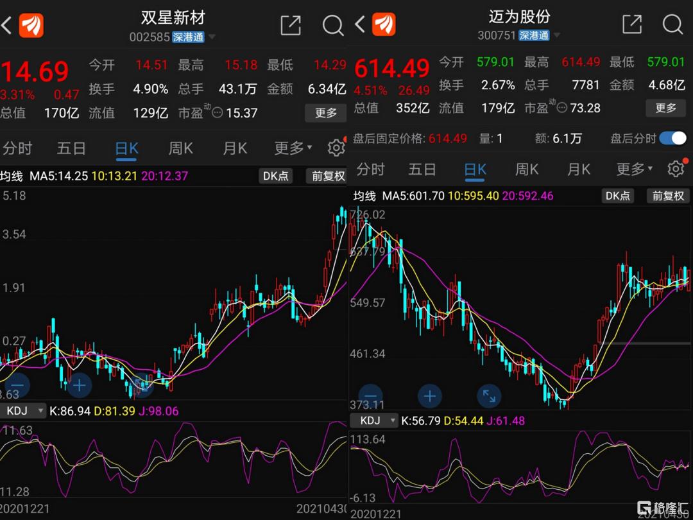Tap 深港通 badge under 迈为股份

click(534, 35)
